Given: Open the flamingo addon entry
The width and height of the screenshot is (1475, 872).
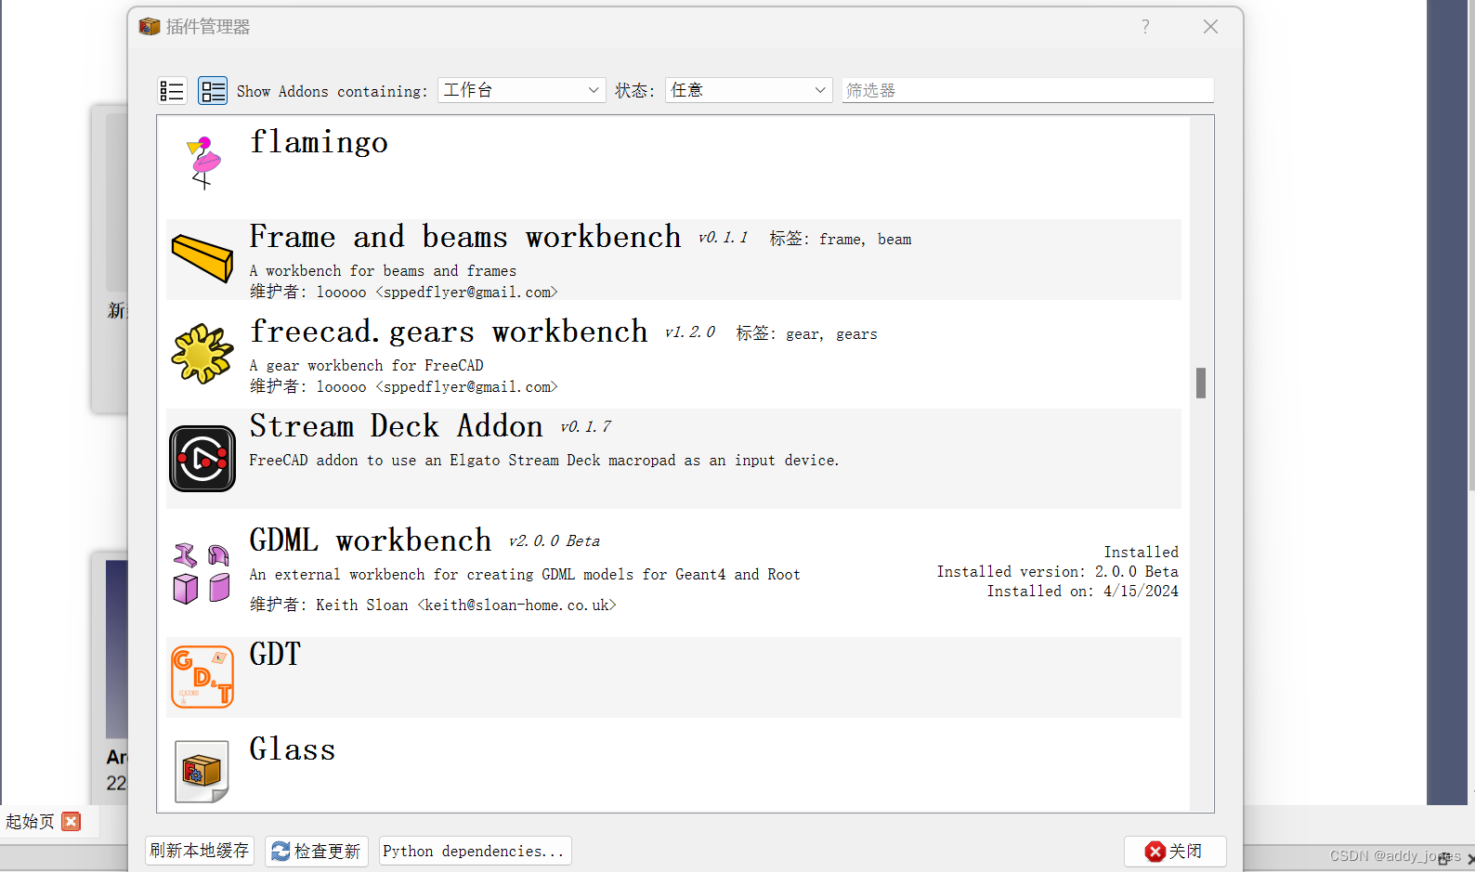Looking at the screenshot, I should [673, 165].
